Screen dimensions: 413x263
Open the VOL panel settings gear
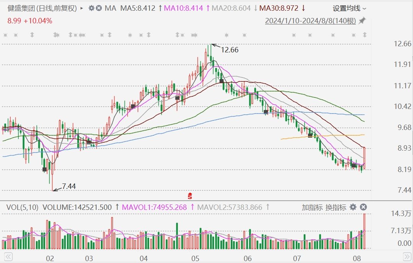[x=353, y=207]
